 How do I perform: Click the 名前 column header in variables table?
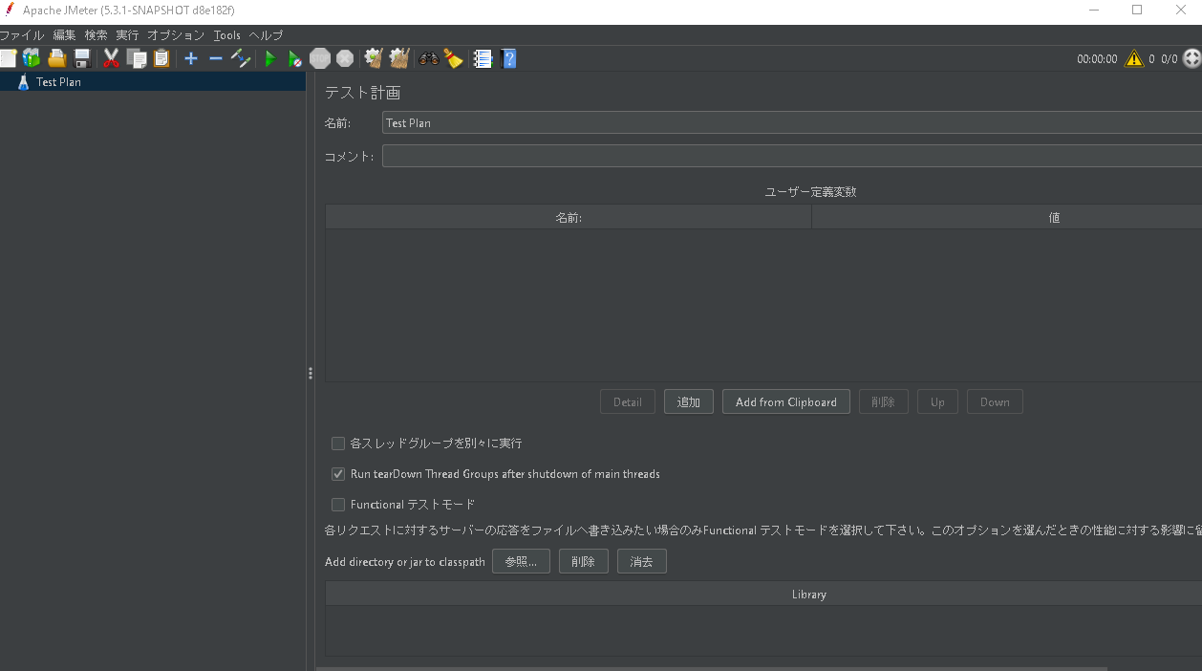(x=569, y=217)
